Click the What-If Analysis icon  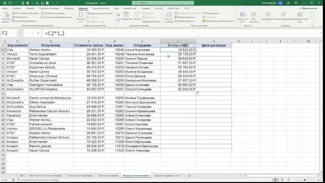pyautogui.click(x=243, y=15)
